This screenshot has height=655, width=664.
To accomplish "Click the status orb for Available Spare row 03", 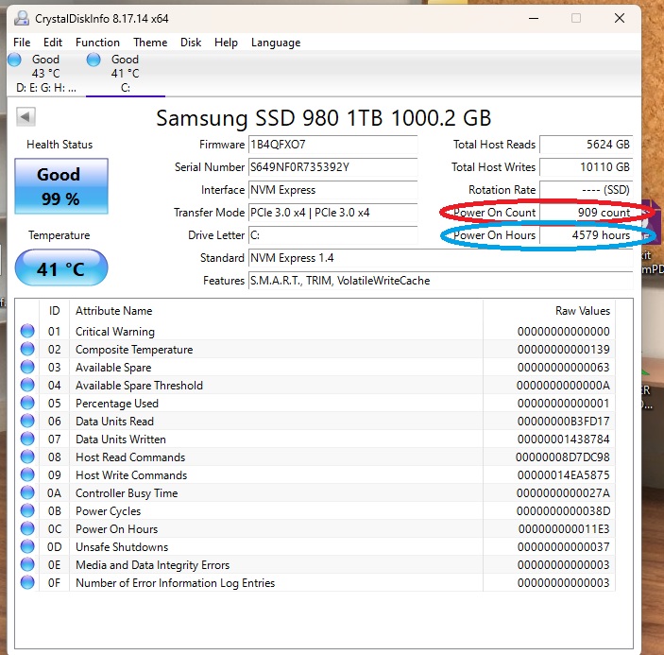I will coord(27,367).
